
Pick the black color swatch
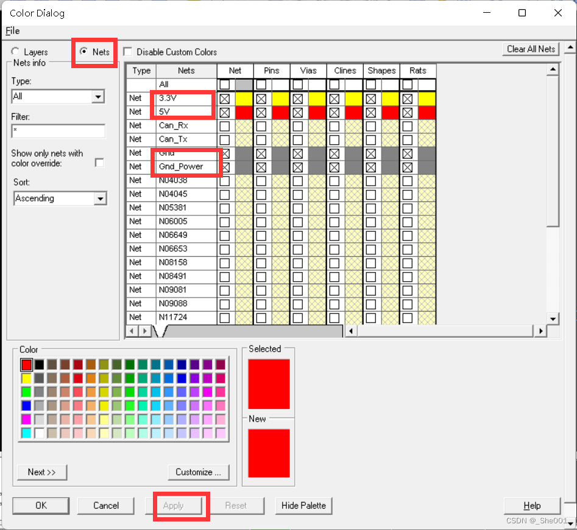point(39,364)
